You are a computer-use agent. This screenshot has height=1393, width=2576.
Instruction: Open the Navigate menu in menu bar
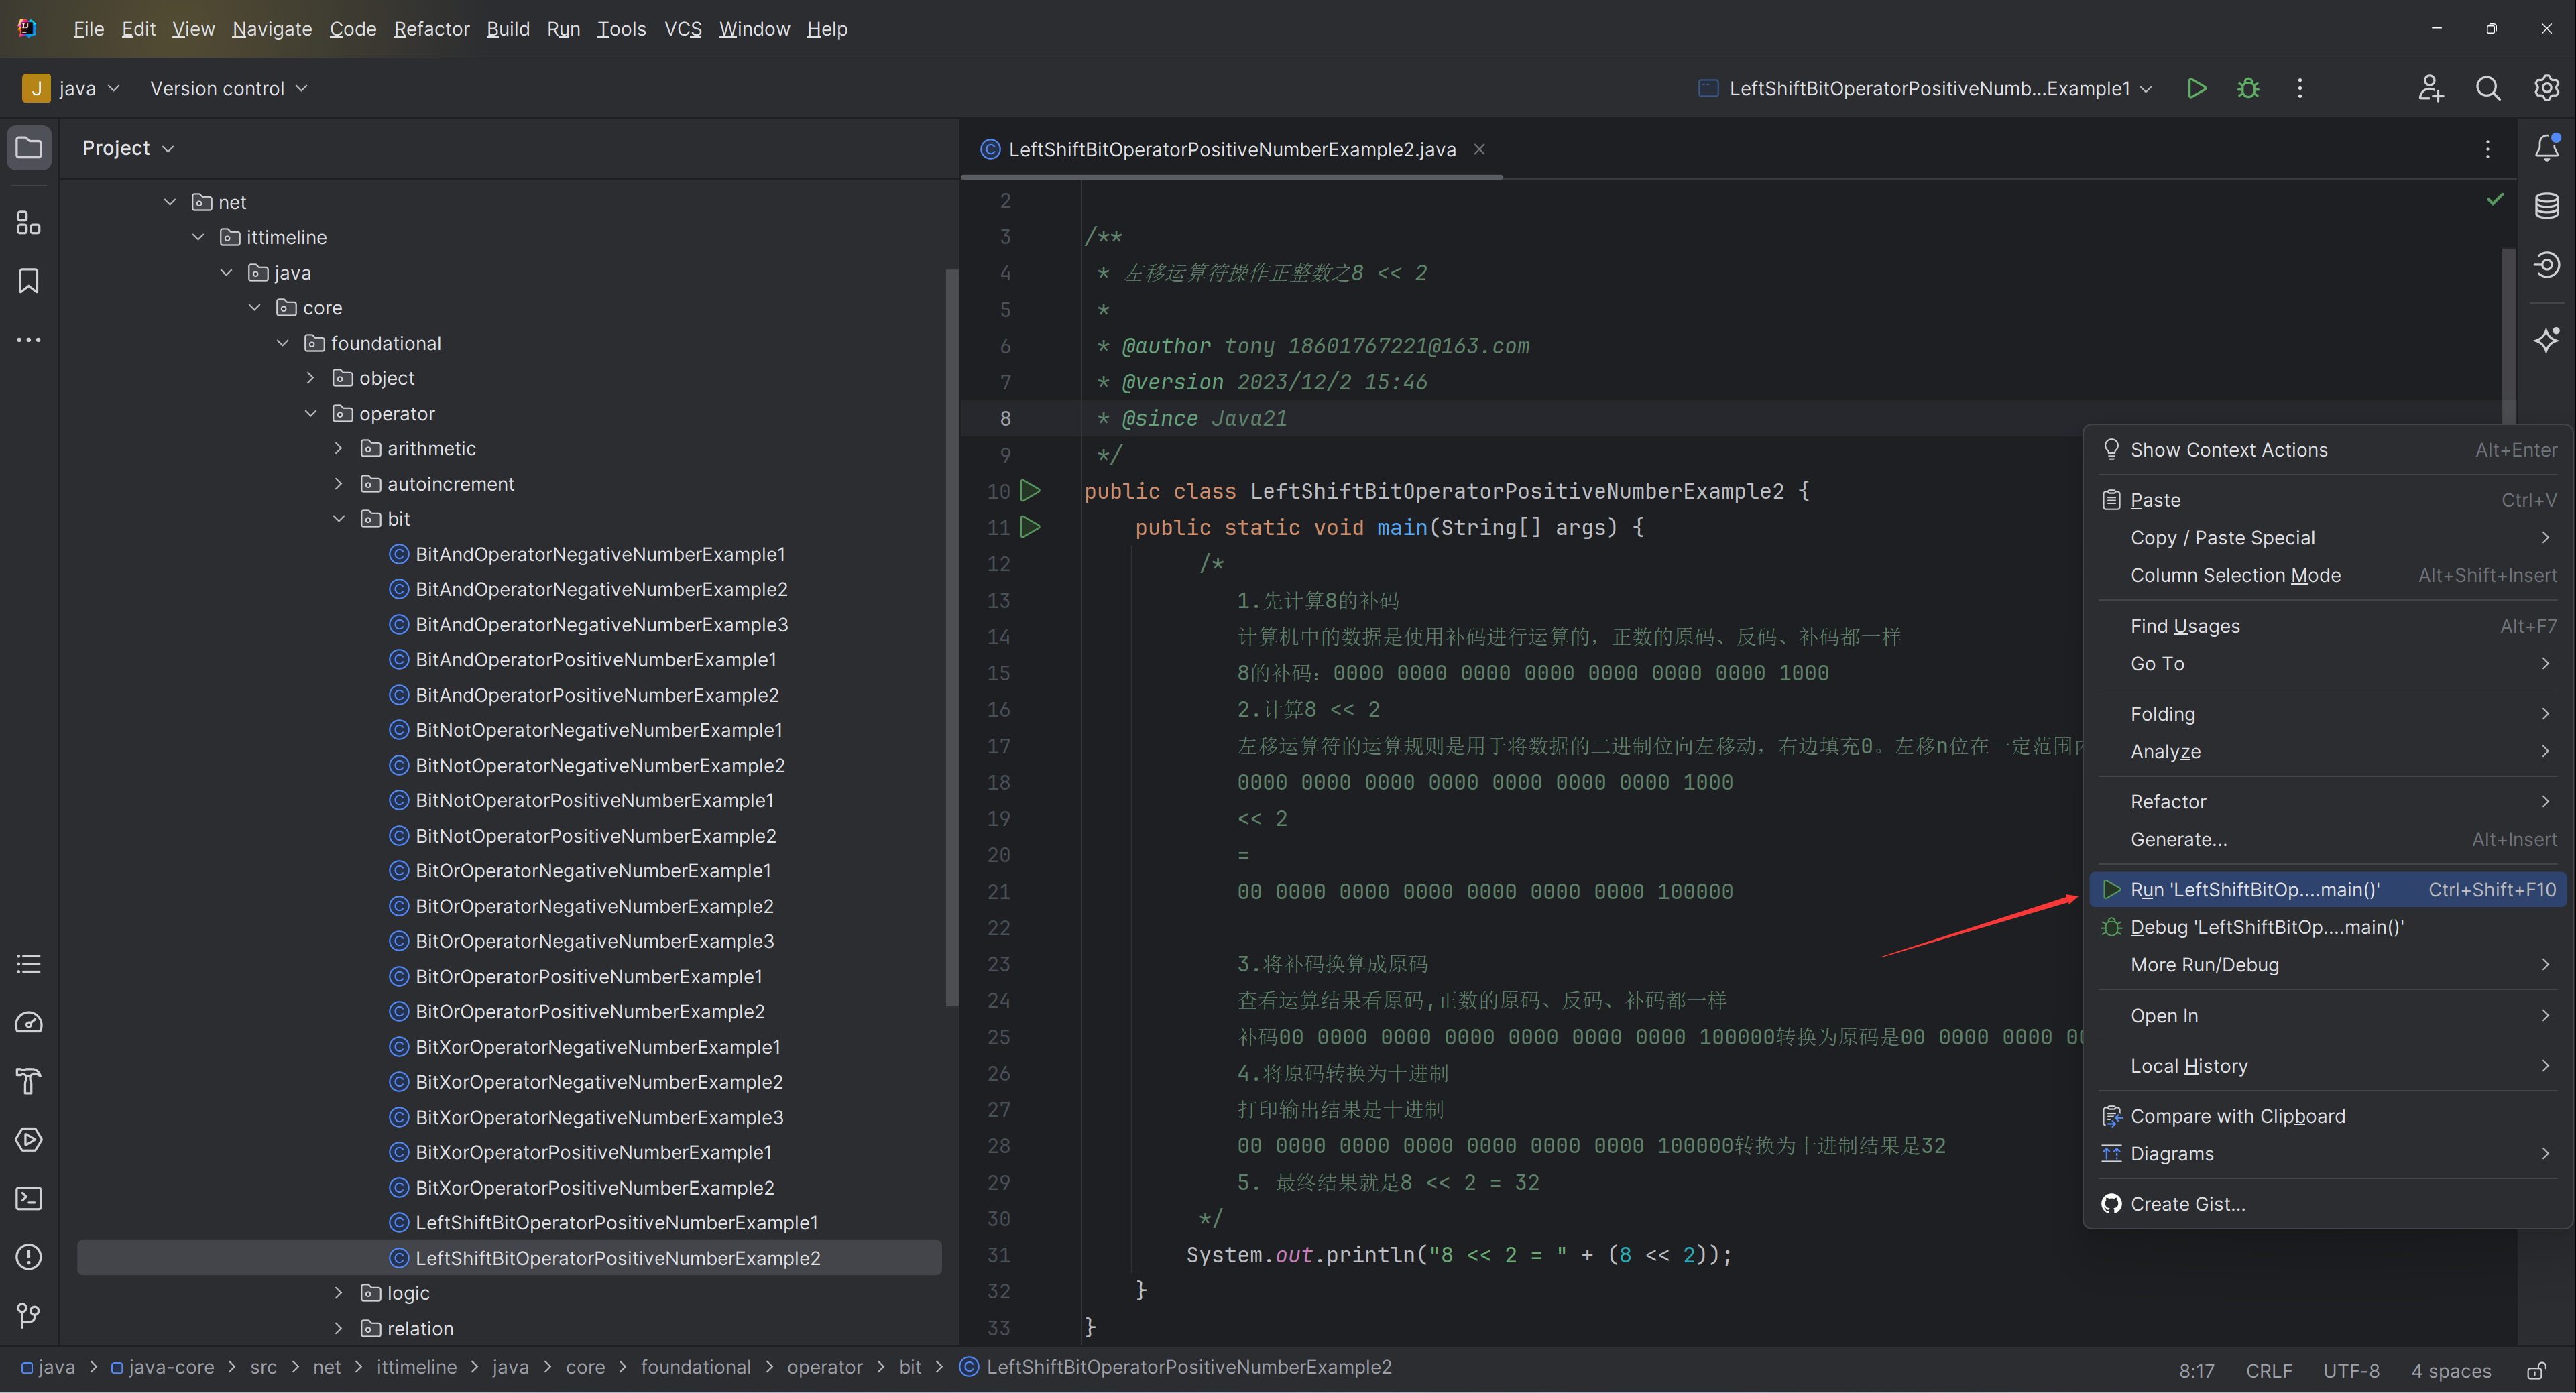(272, 29)
